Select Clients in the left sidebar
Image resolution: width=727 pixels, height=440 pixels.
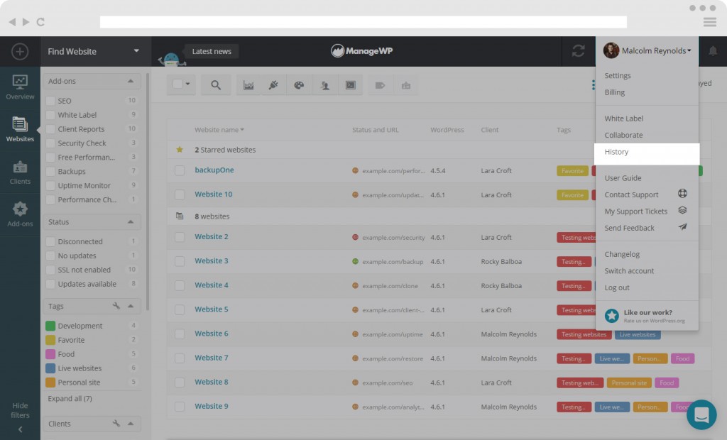tap(20, 170)
